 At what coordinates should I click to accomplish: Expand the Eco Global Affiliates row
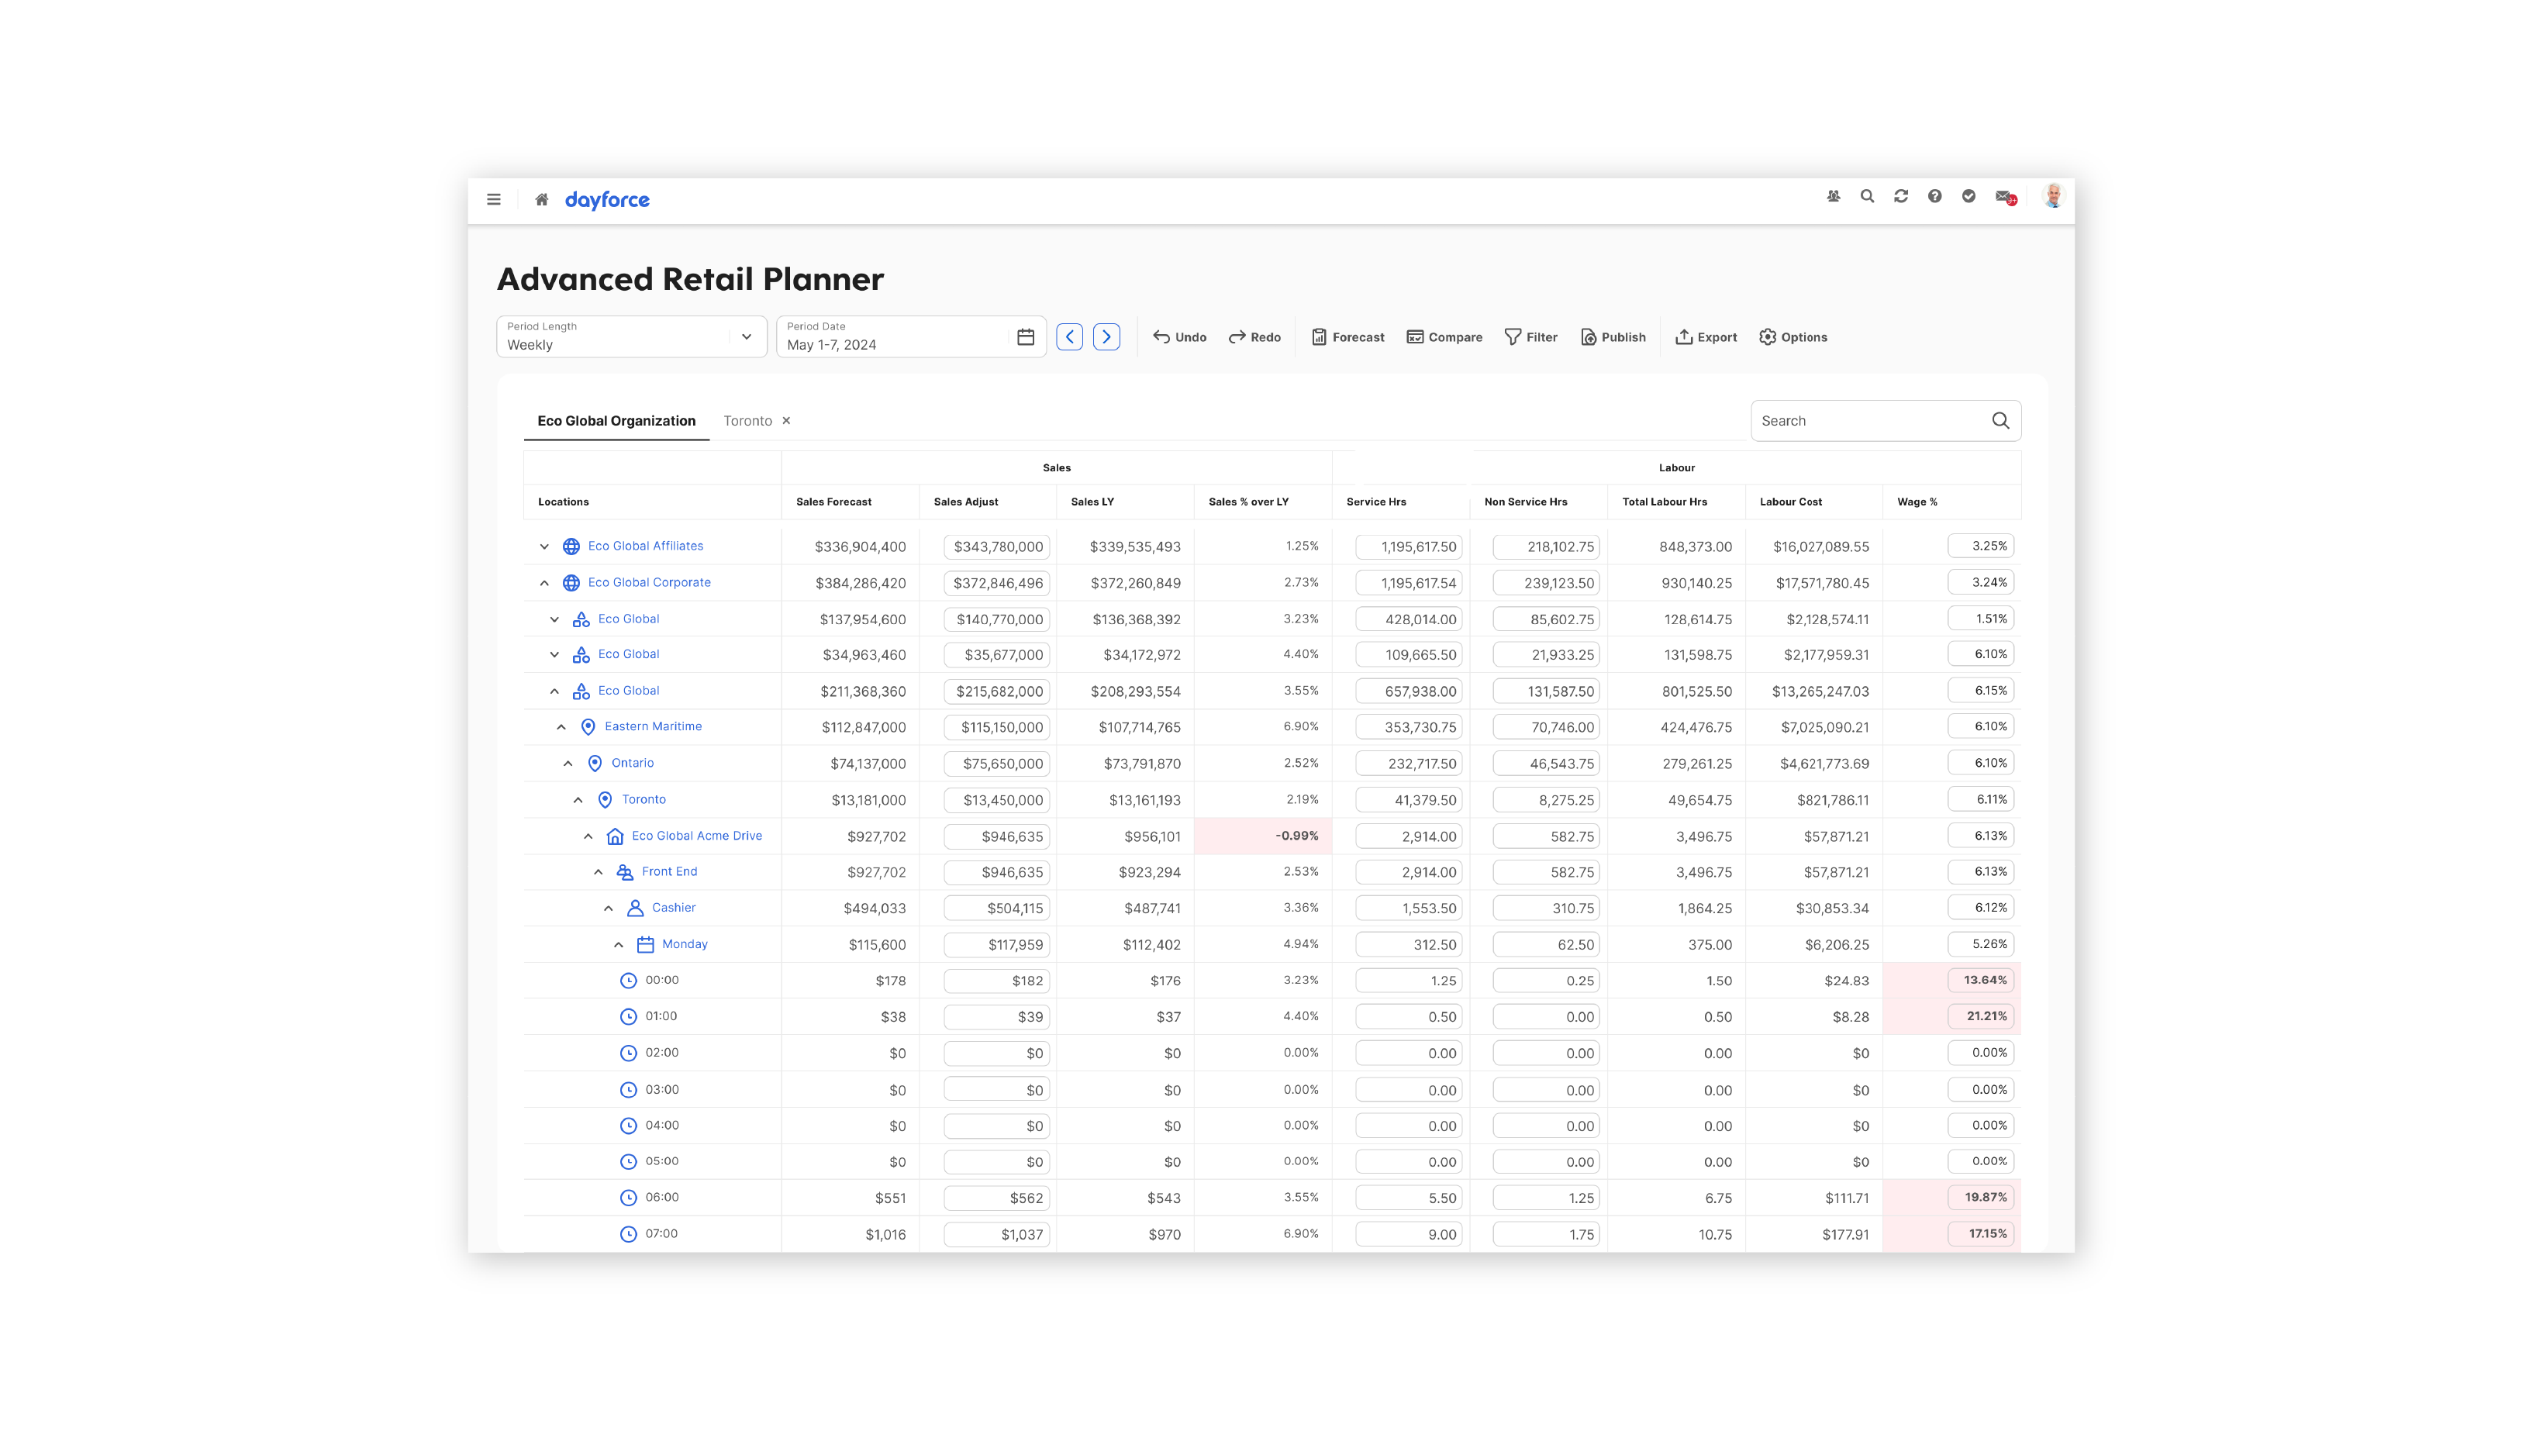click(x=544, y=546)
